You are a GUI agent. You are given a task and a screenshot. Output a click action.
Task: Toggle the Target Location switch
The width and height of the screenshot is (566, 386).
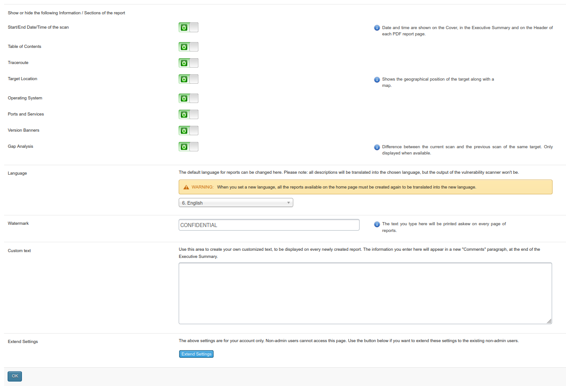(189, 79)
